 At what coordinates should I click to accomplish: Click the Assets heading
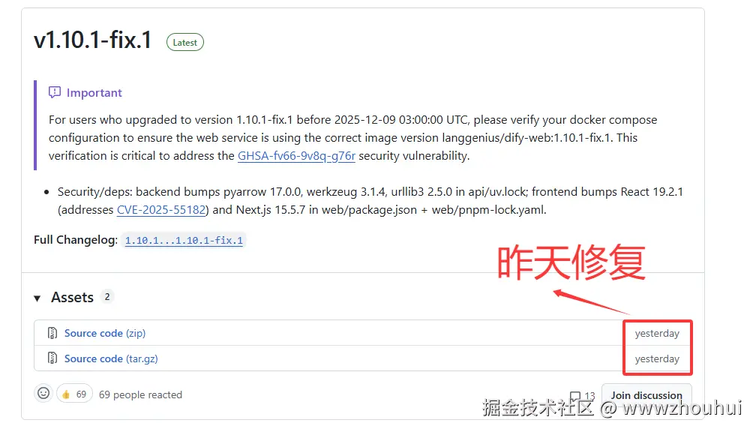pyautogui.click(x=72, y=298)
